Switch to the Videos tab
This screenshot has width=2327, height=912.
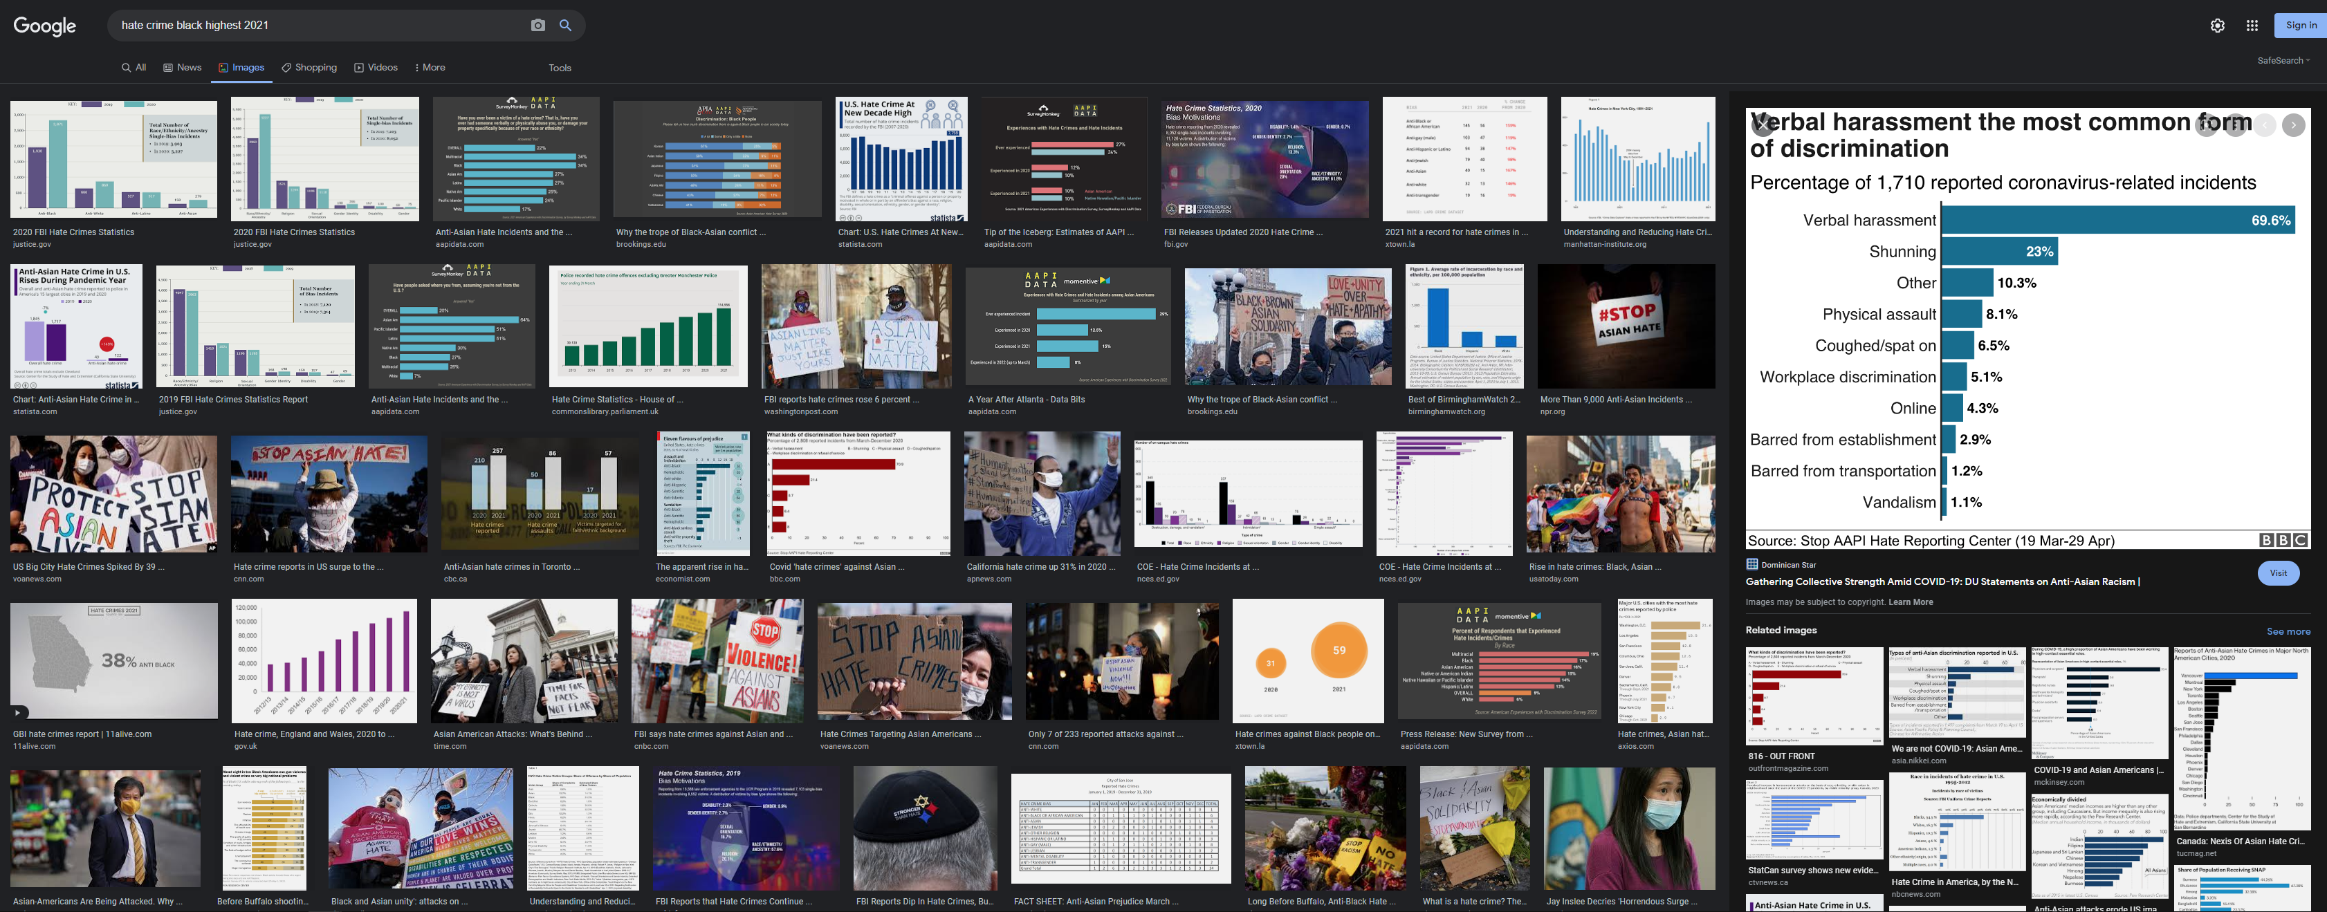click(376, 68)
